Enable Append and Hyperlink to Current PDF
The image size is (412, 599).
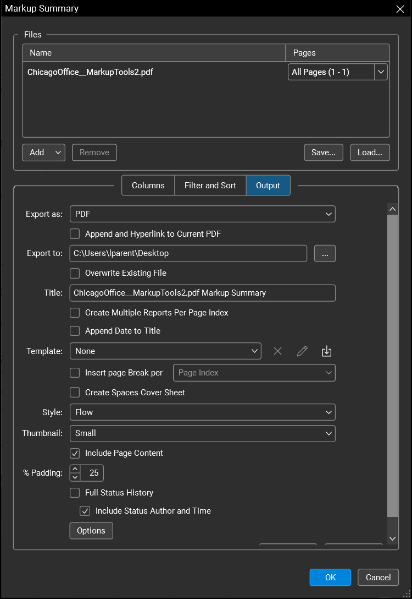(75, 234)
